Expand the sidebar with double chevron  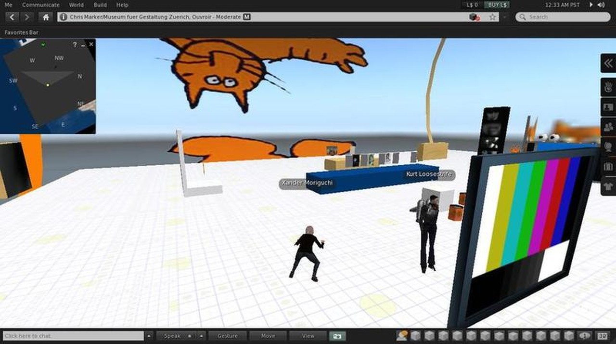(608, 63)
